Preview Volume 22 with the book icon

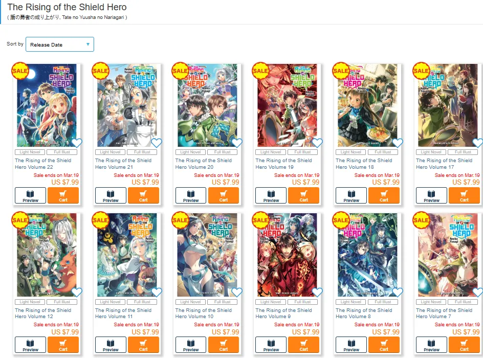[x=31, y=195]
